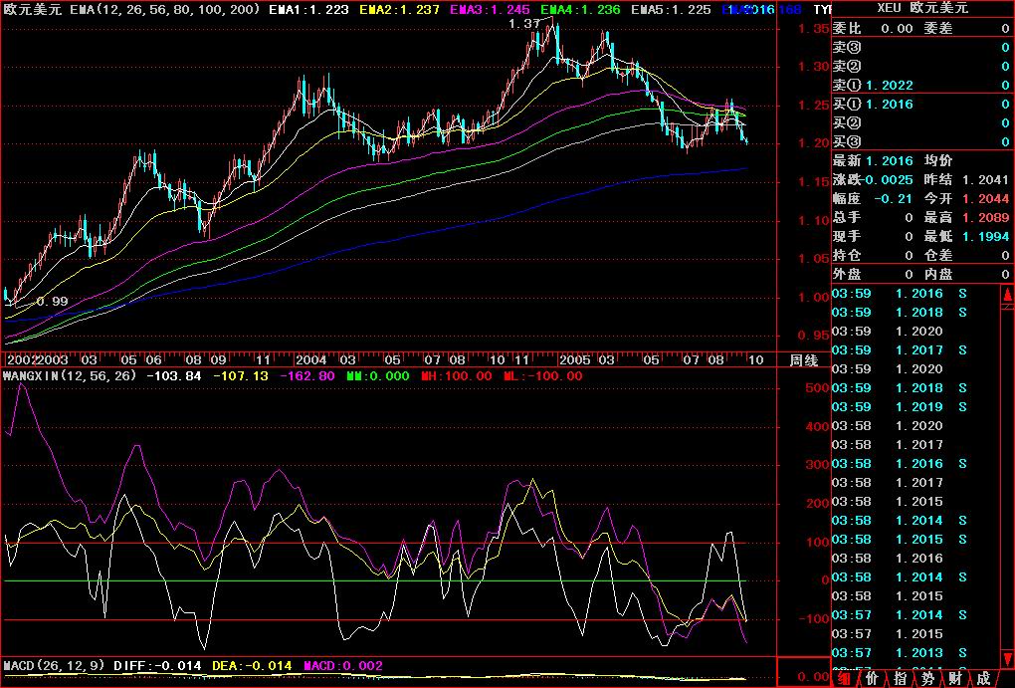The image size is (1015, 688).
Task: Click the 买① bid price 1.2016
Action: (x=890, y=104)
